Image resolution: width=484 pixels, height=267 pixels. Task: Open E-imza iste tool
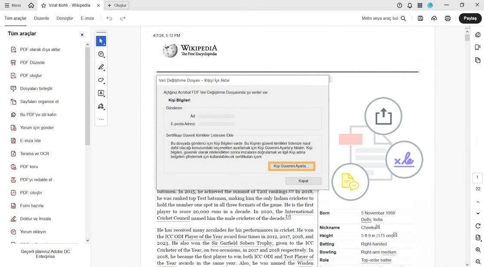pos(30,141)
